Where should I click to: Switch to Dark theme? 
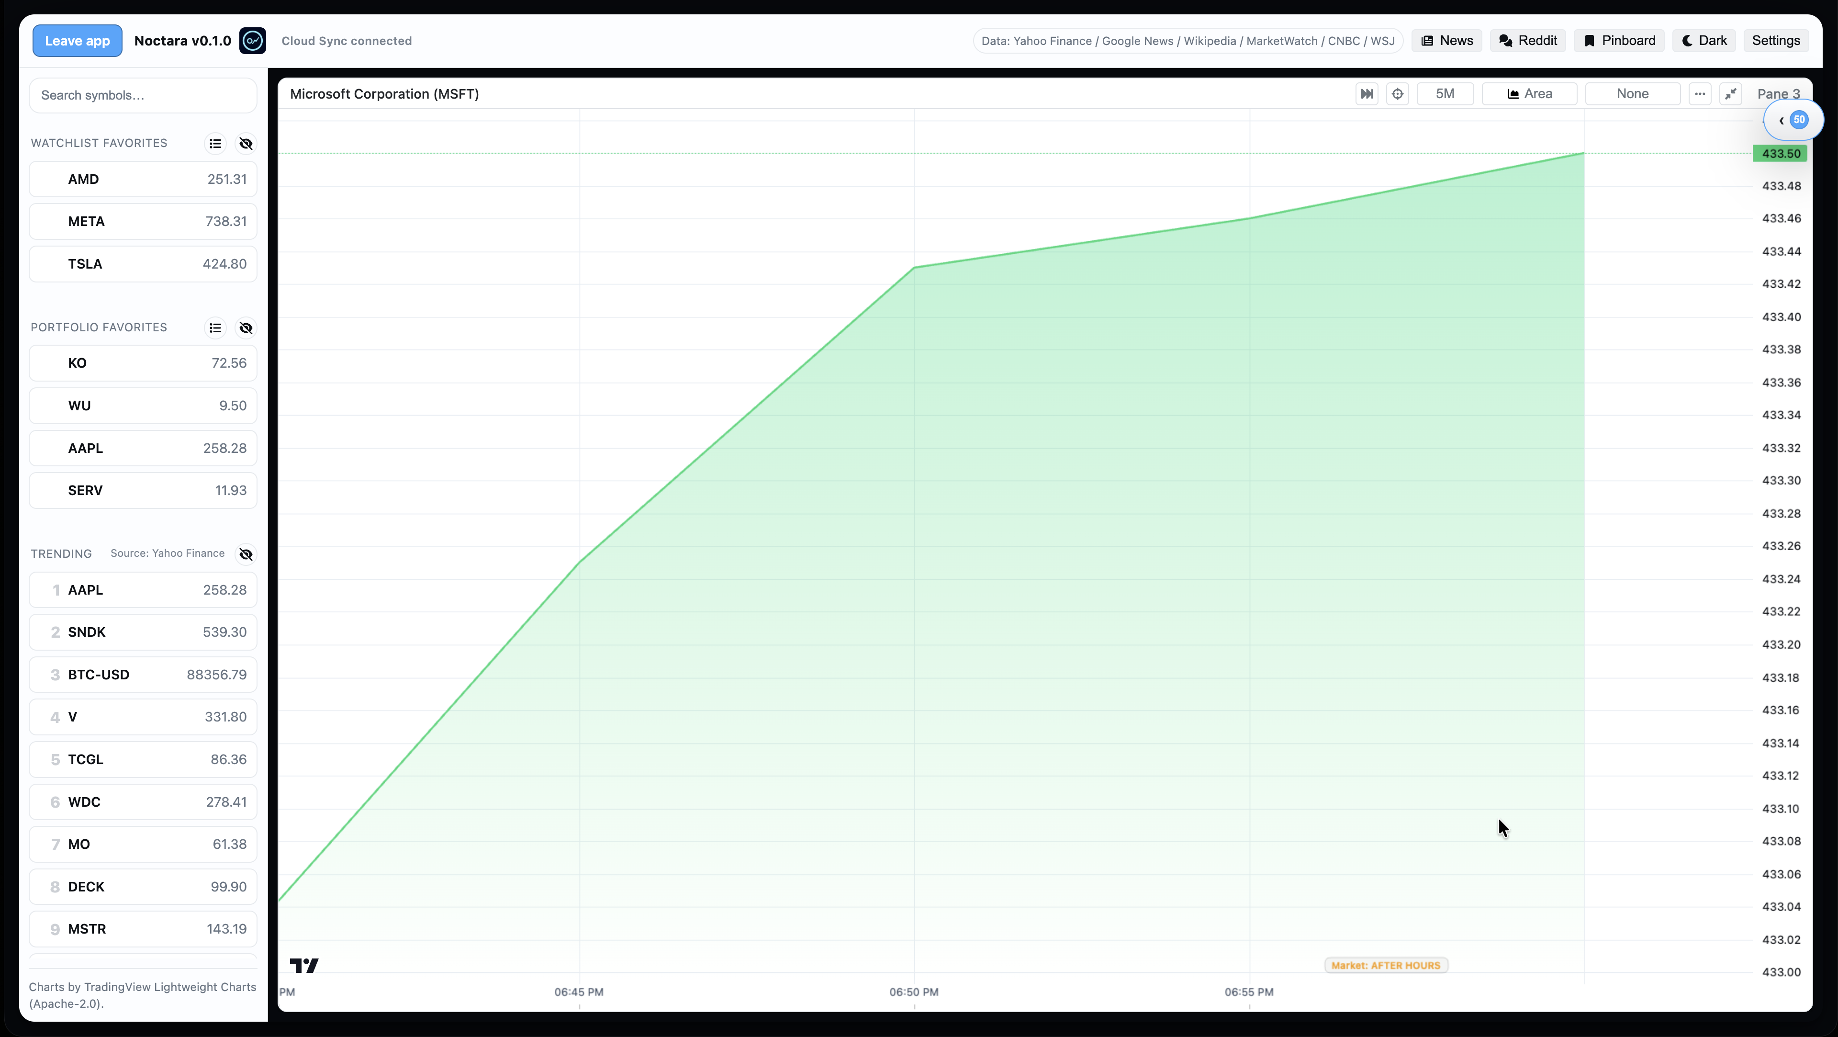pyautogui.click(x=1704, y=41)
